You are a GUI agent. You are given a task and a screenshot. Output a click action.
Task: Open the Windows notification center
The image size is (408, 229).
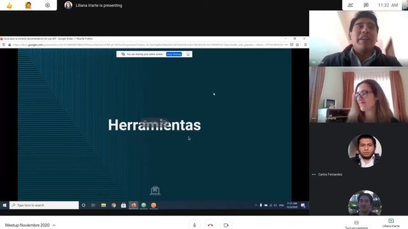pyautogui.click(x=303, y=205)
